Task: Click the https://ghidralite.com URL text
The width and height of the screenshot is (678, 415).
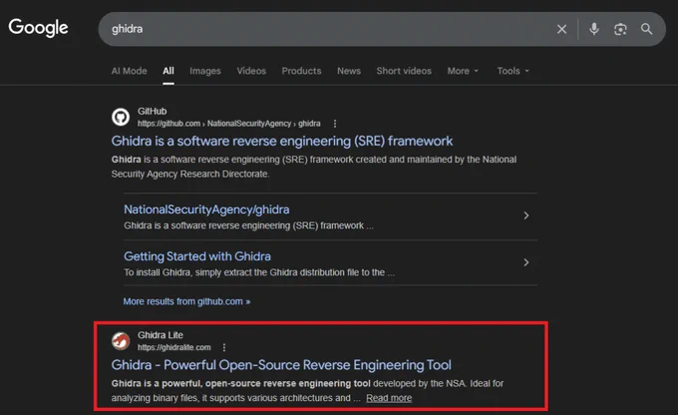Action: pyautogui.click(x=173, y=347)
